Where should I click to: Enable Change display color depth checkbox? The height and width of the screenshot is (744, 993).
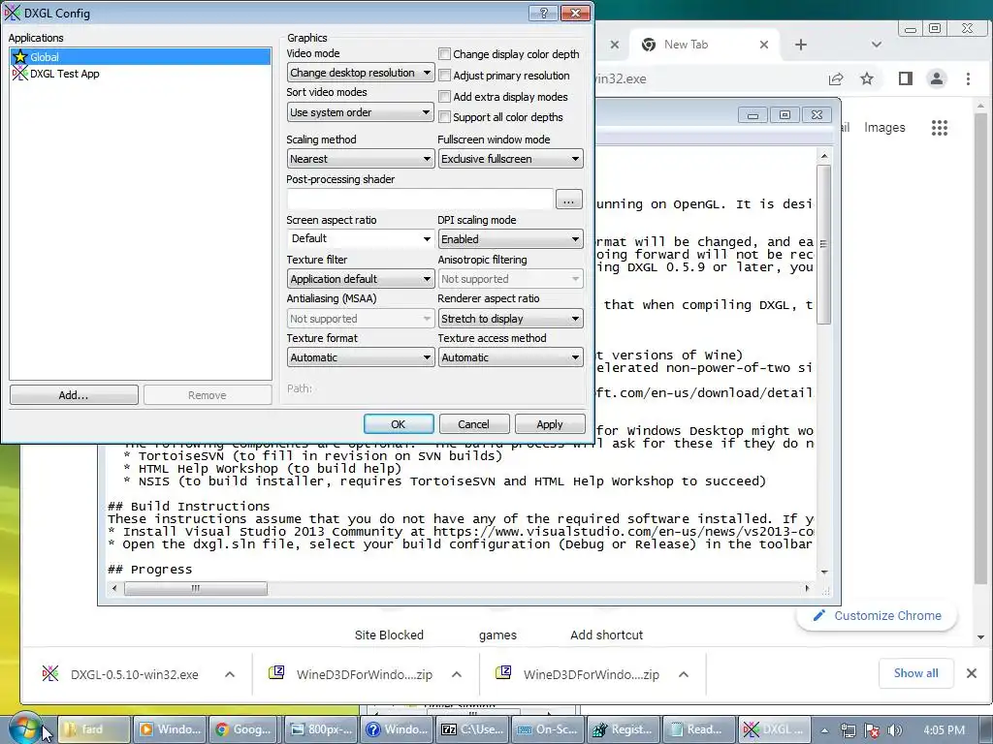click(x=444, y=54)
